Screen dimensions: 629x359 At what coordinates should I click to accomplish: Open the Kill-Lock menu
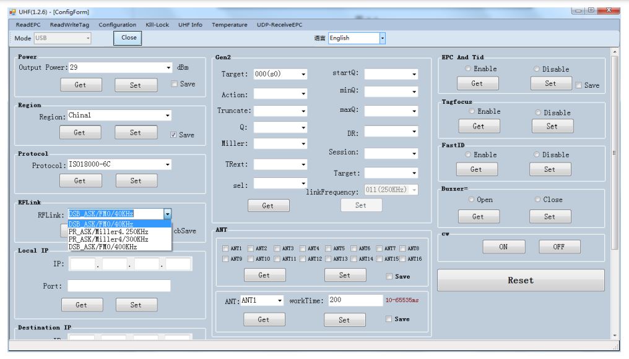point(157,25)
